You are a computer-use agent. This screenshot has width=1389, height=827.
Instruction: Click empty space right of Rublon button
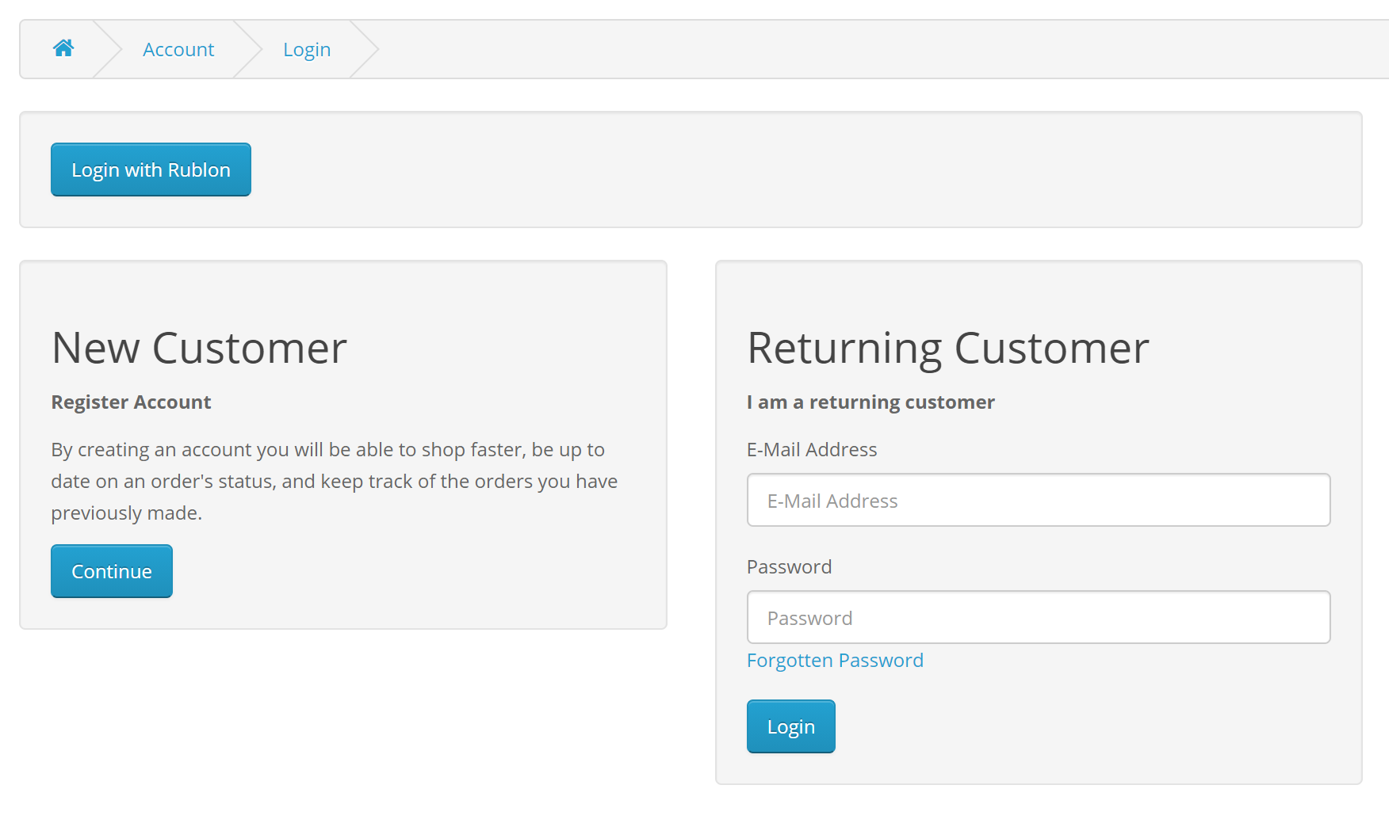tap(793, 170)
